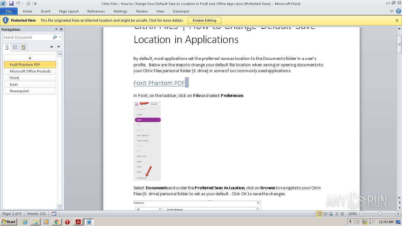Open the Windows Start menu
402x226 pixels.
pyautogui.click(x=8, y=222)
